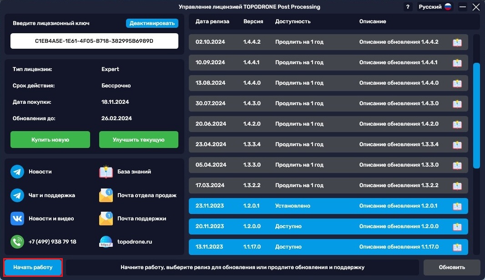Click the Telegram icon next to Чат и поддержка
The width and height of the screenshot is (485, 280).
pyautogui.click(x=17, y=195)
